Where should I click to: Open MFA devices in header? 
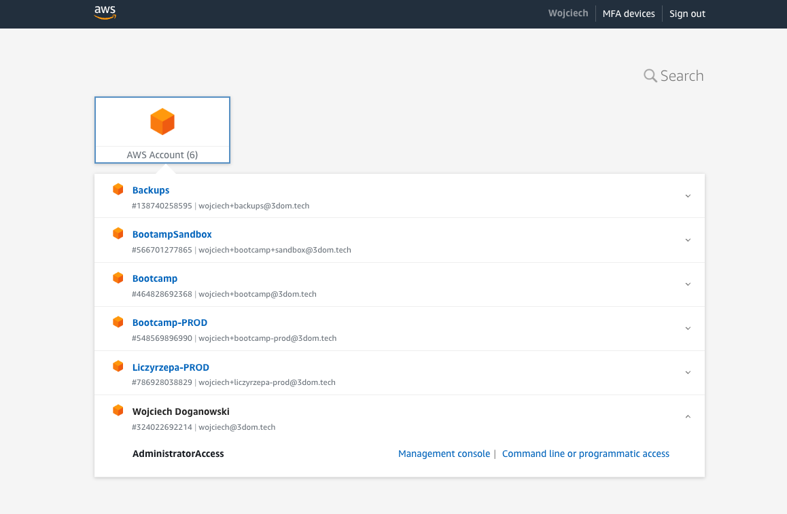tap(629, 14)
